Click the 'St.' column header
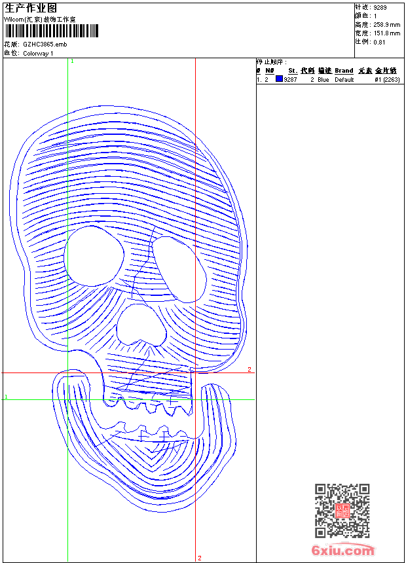The image size is (406, 563). tap(292, 71)
